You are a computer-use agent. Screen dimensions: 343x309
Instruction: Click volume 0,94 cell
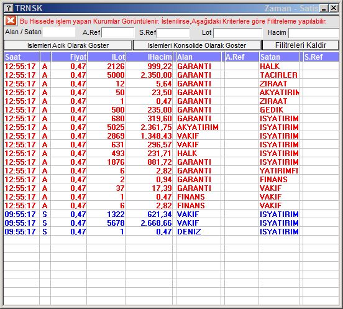tap(149, 180)
